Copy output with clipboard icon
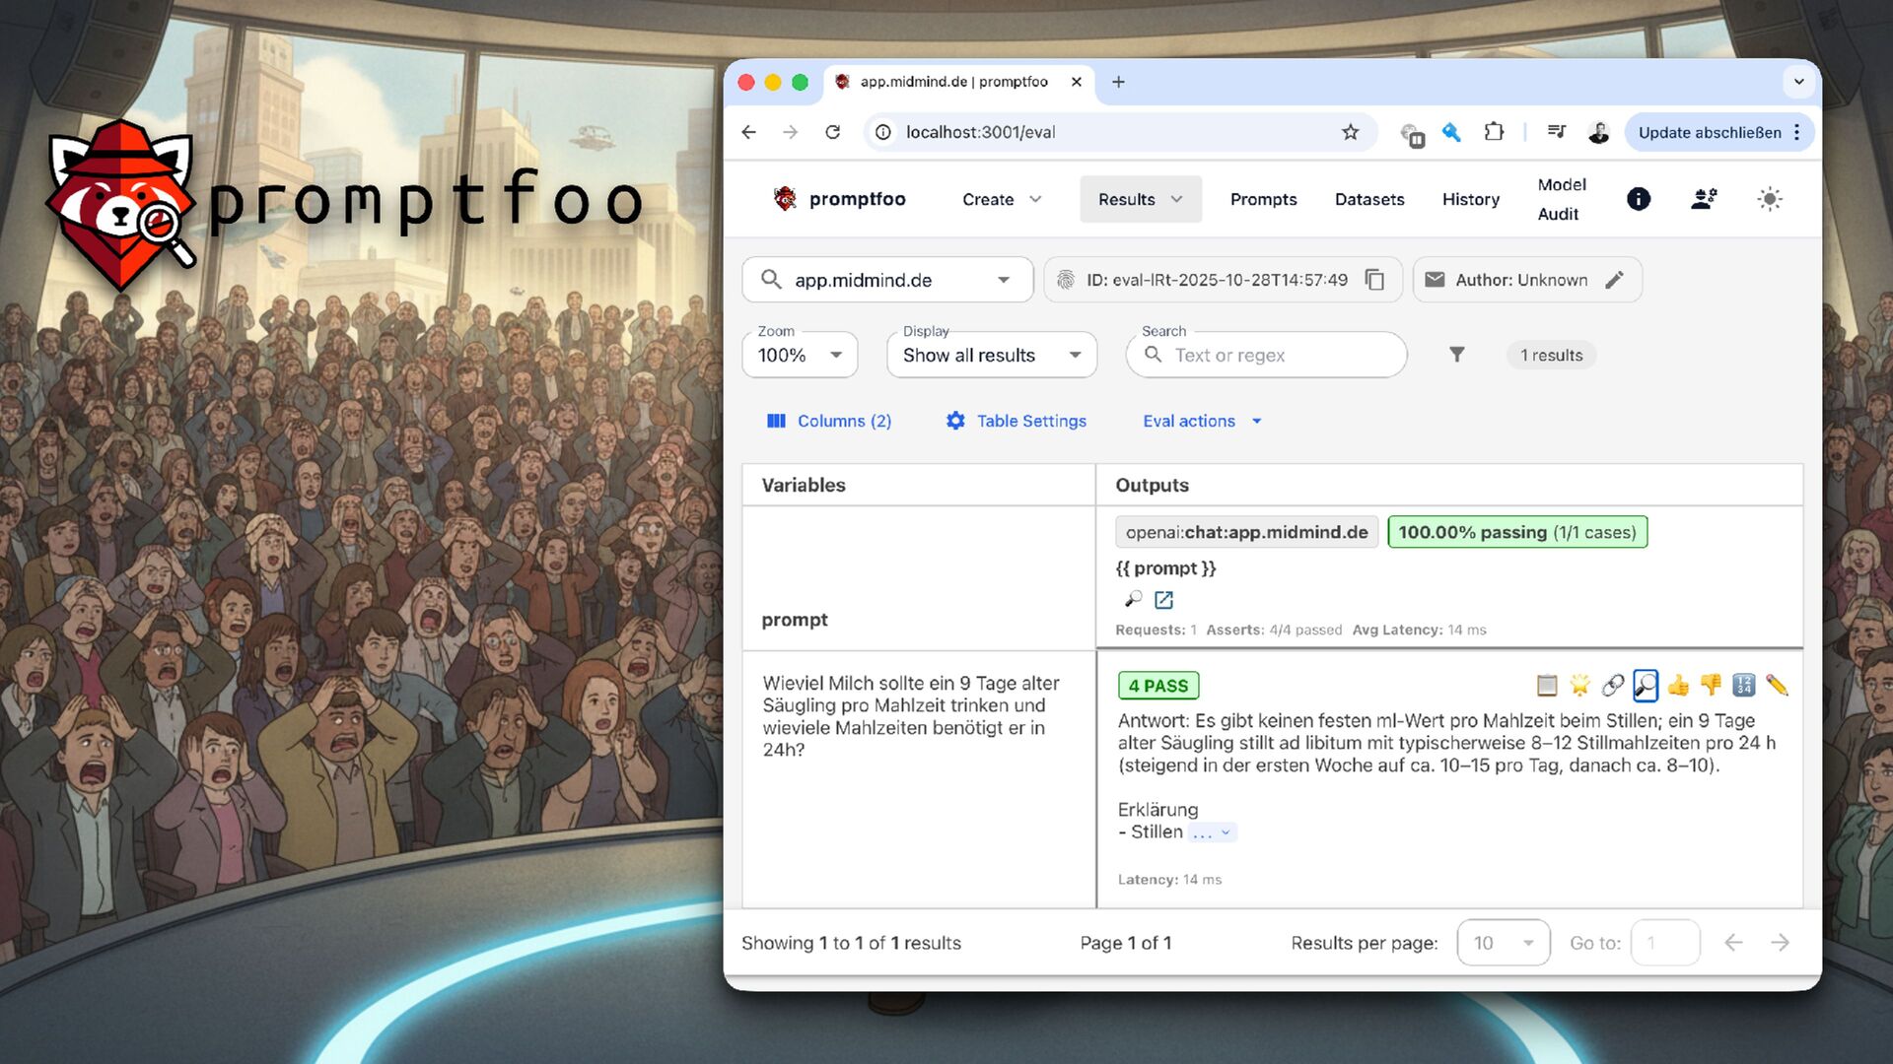Image resolution: width=1893 pixels, height=1064 pixels. tap(1547, 685)
